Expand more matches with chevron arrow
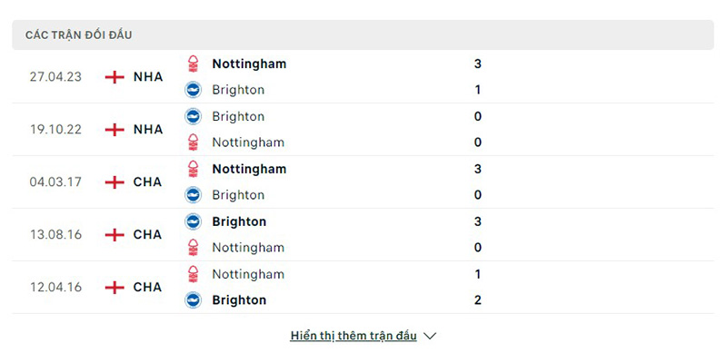Screen dimensions: 727x363 coord(430,336)
